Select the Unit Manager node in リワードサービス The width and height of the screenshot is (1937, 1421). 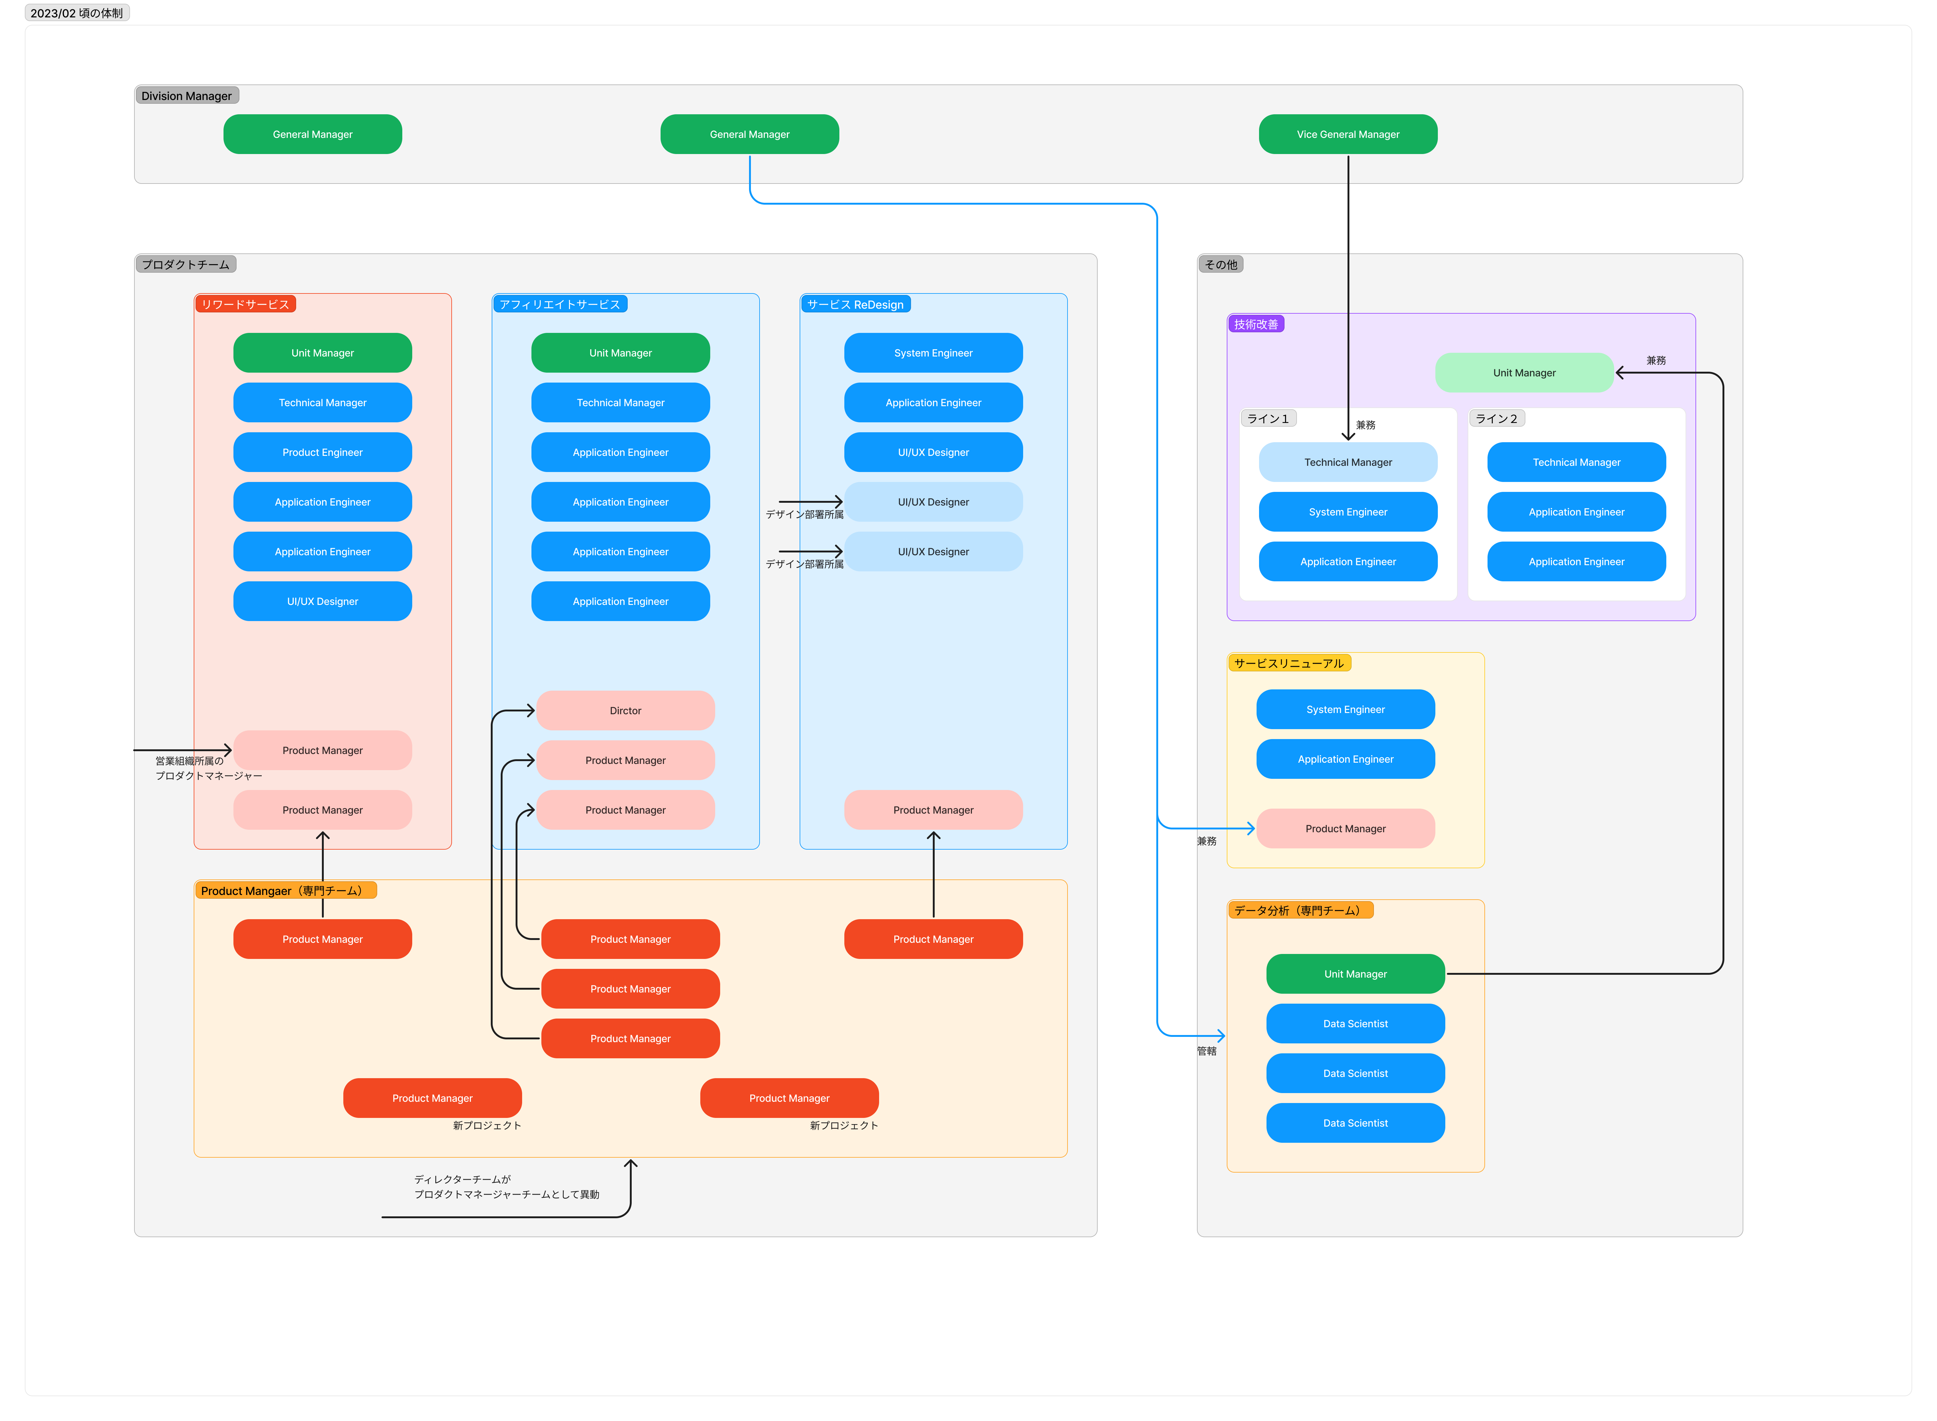click(323, 353)
